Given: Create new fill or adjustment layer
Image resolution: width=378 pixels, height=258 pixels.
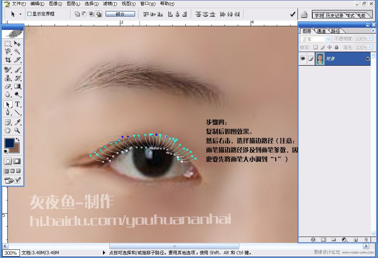Looking at the screenshot, I should click(x=344, y=240).
